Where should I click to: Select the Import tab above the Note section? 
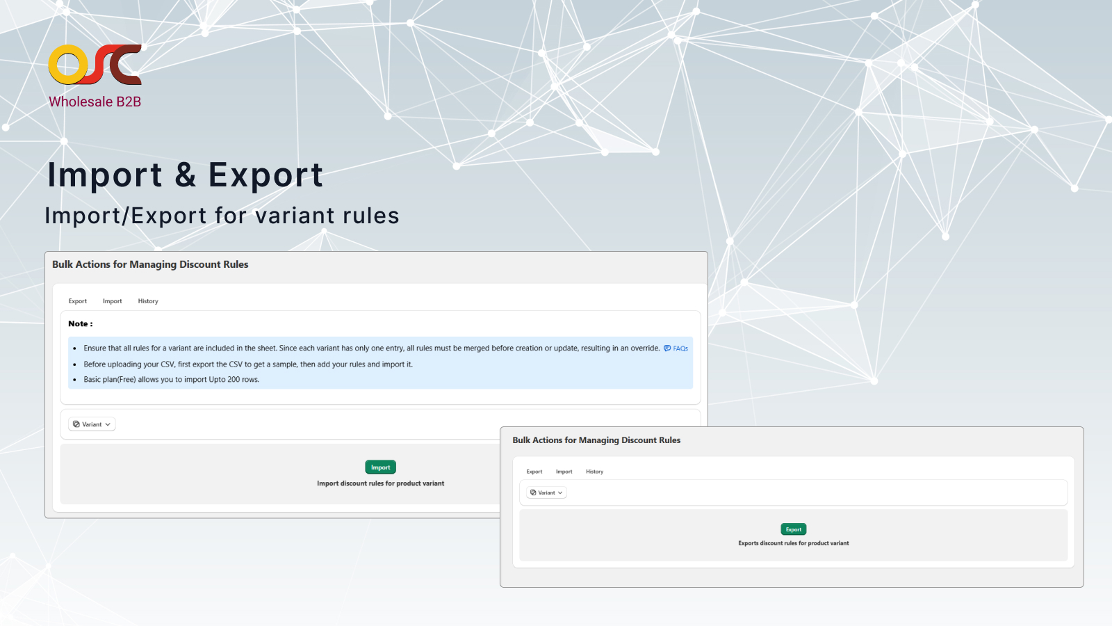point(112,301)
